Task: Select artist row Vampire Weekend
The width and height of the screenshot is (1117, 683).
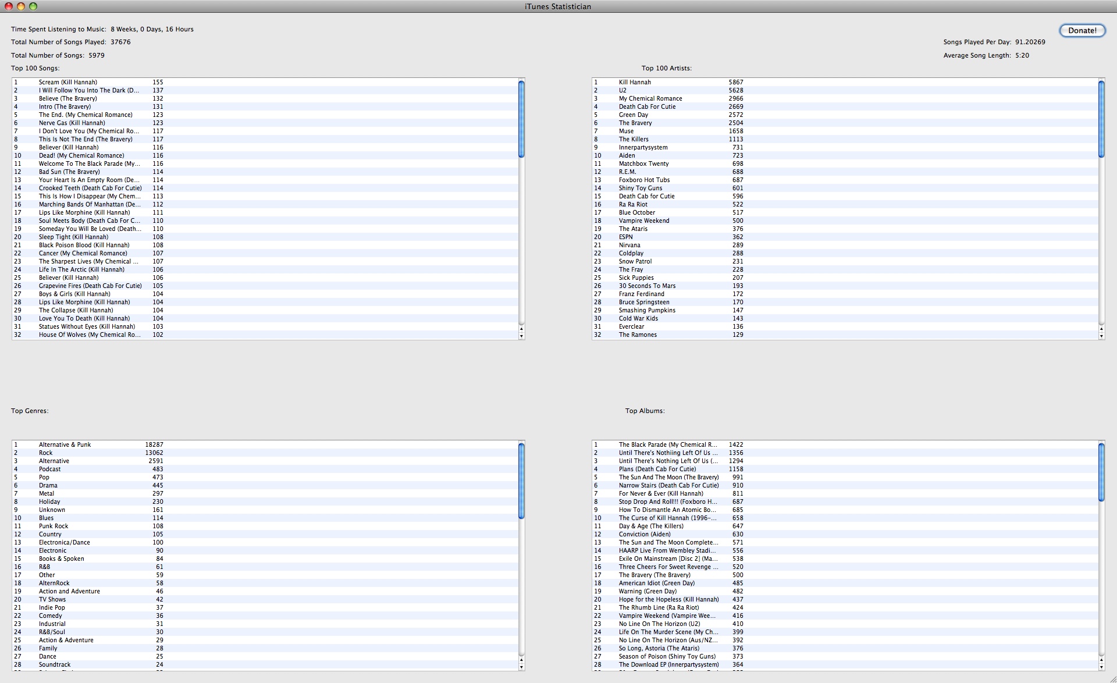Action: click(845, 220)
